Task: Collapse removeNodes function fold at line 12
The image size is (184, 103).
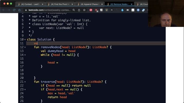Action: (25, 47)
